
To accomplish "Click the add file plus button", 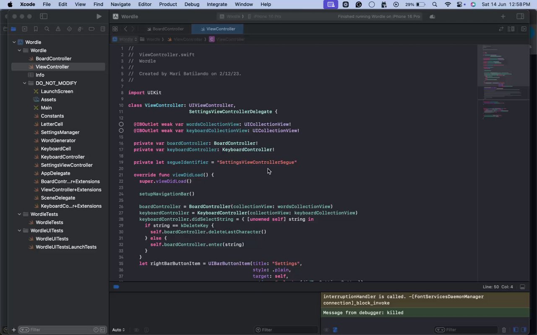I will [13, 330].
